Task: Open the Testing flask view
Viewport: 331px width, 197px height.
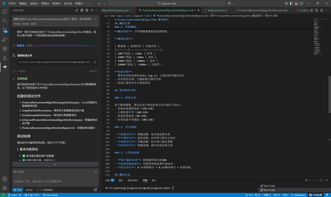Action: [4, 58]
